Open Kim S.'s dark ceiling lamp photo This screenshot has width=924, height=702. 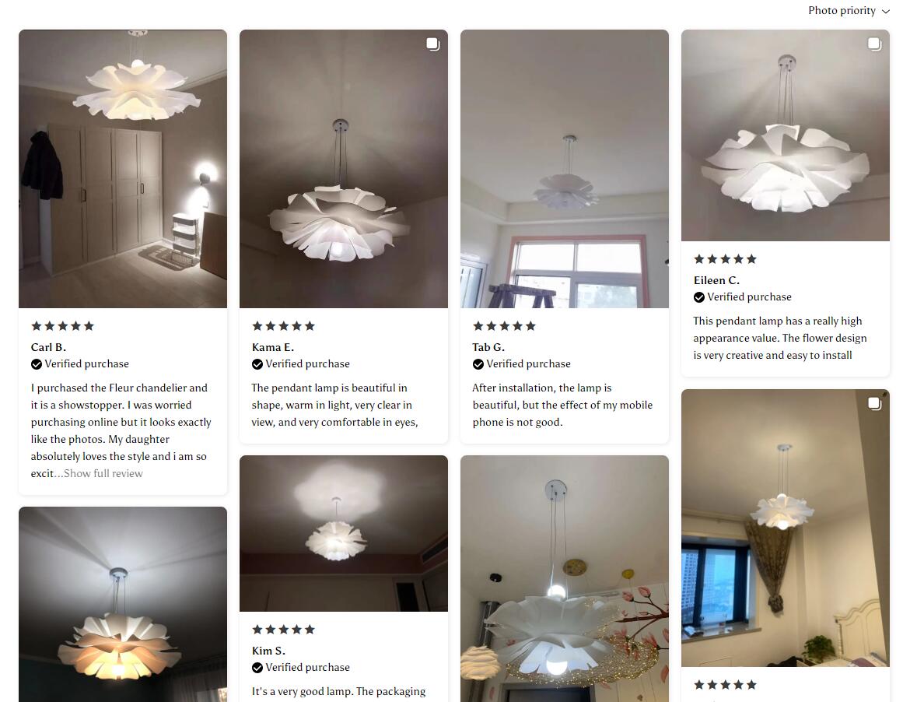(x=344, y=533)
